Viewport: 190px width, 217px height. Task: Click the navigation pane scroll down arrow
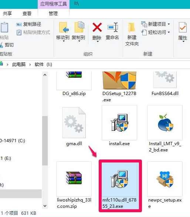45,206
